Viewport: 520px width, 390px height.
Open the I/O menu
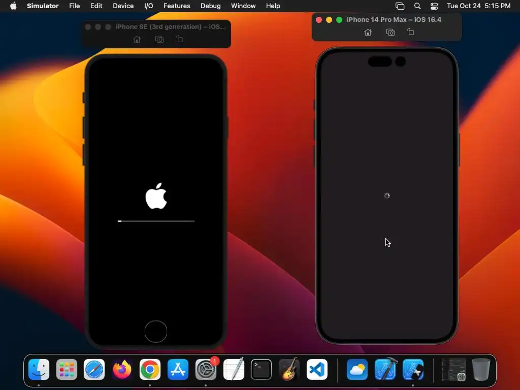point(149,6)
